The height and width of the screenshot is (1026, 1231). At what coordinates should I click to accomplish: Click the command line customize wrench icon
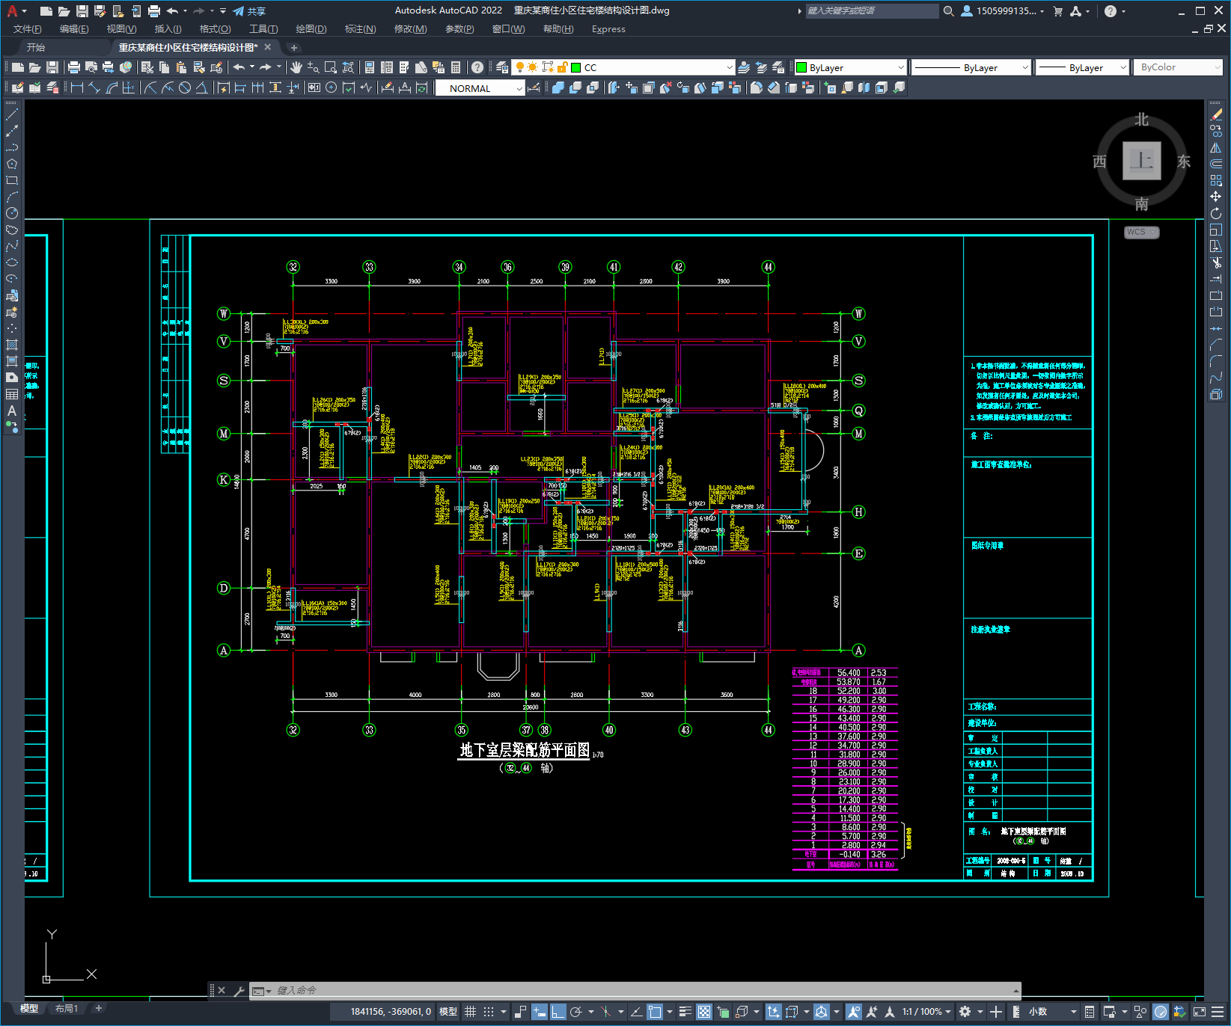[239, 991]
